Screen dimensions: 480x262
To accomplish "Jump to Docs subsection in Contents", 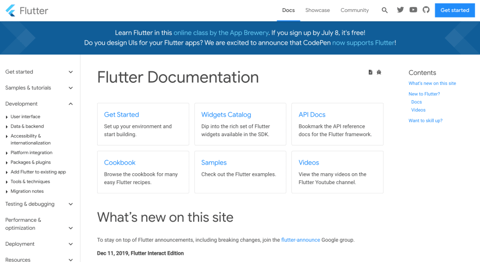I will point(416,102).
